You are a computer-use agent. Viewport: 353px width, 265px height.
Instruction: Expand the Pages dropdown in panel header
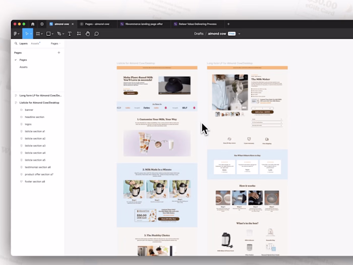[x=55, y=43]
